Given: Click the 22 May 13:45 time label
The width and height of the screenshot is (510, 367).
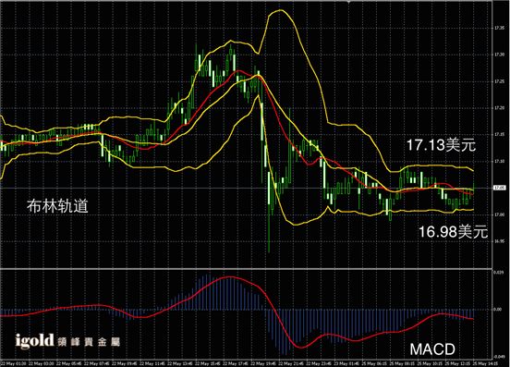Looking at the screenshot, I should [181, 363].
